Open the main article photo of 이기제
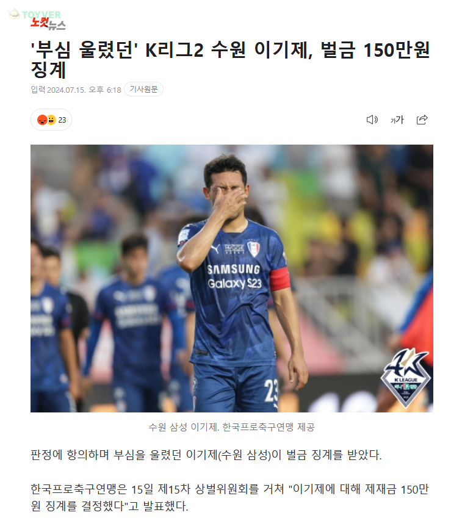Image resolution: width=451 pixels, height=518 pixels. [232, 278]
